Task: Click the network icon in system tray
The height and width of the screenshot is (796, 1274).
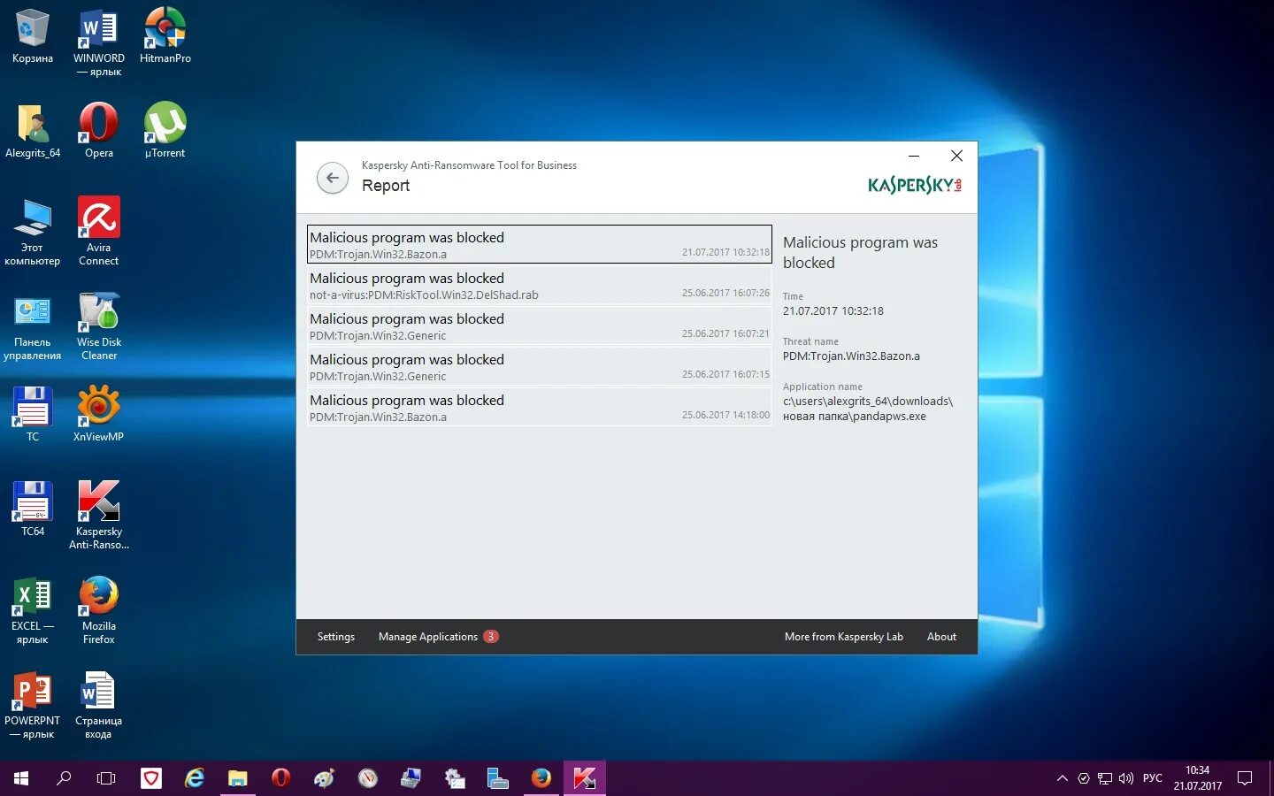Action: tap(1105, 778)
